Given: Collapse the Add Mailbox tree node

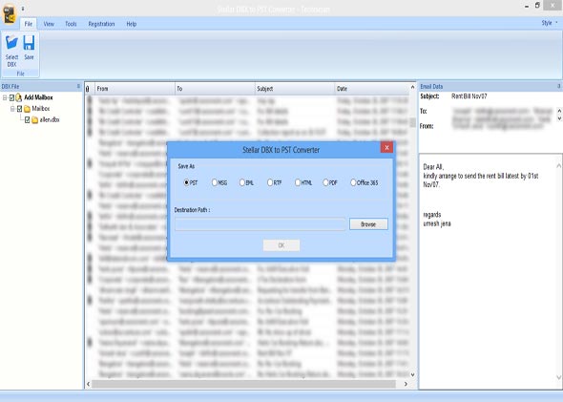Looking at the screenshot, I should (5, 97).
